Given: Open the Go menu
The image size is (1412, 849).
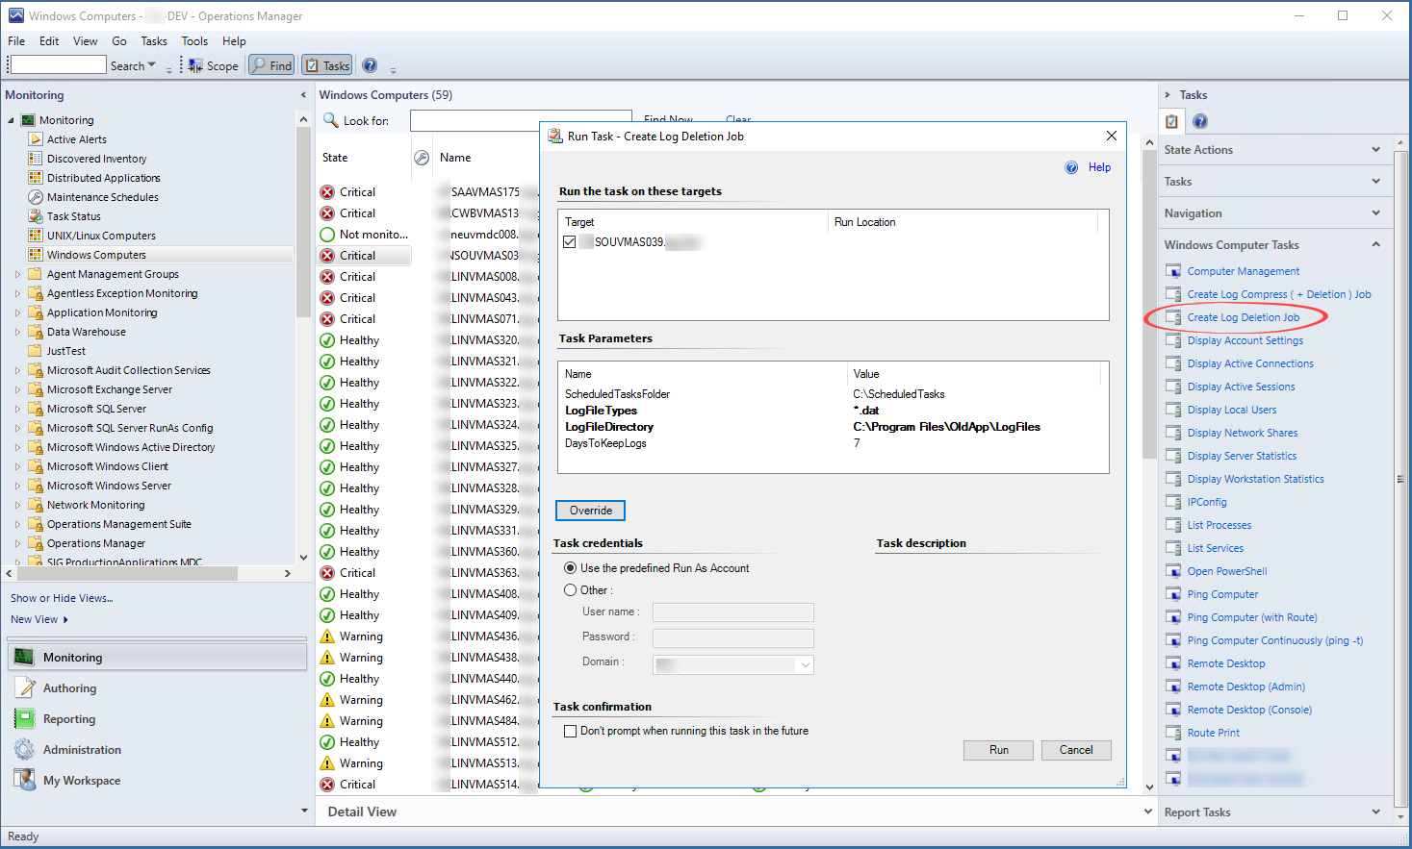Looking at the screenshot, I should coord(119,41).
